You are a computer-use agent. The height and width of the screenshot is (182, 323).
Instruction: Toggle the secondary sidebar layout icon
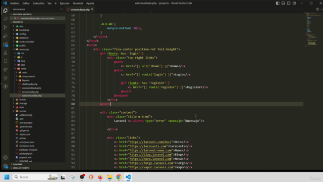pos(289,3)
